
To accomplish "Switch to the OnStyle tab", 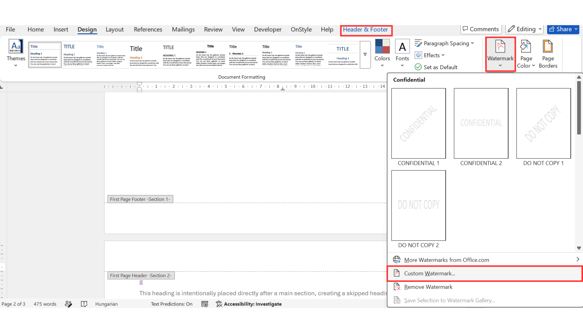I will (301, 29).
